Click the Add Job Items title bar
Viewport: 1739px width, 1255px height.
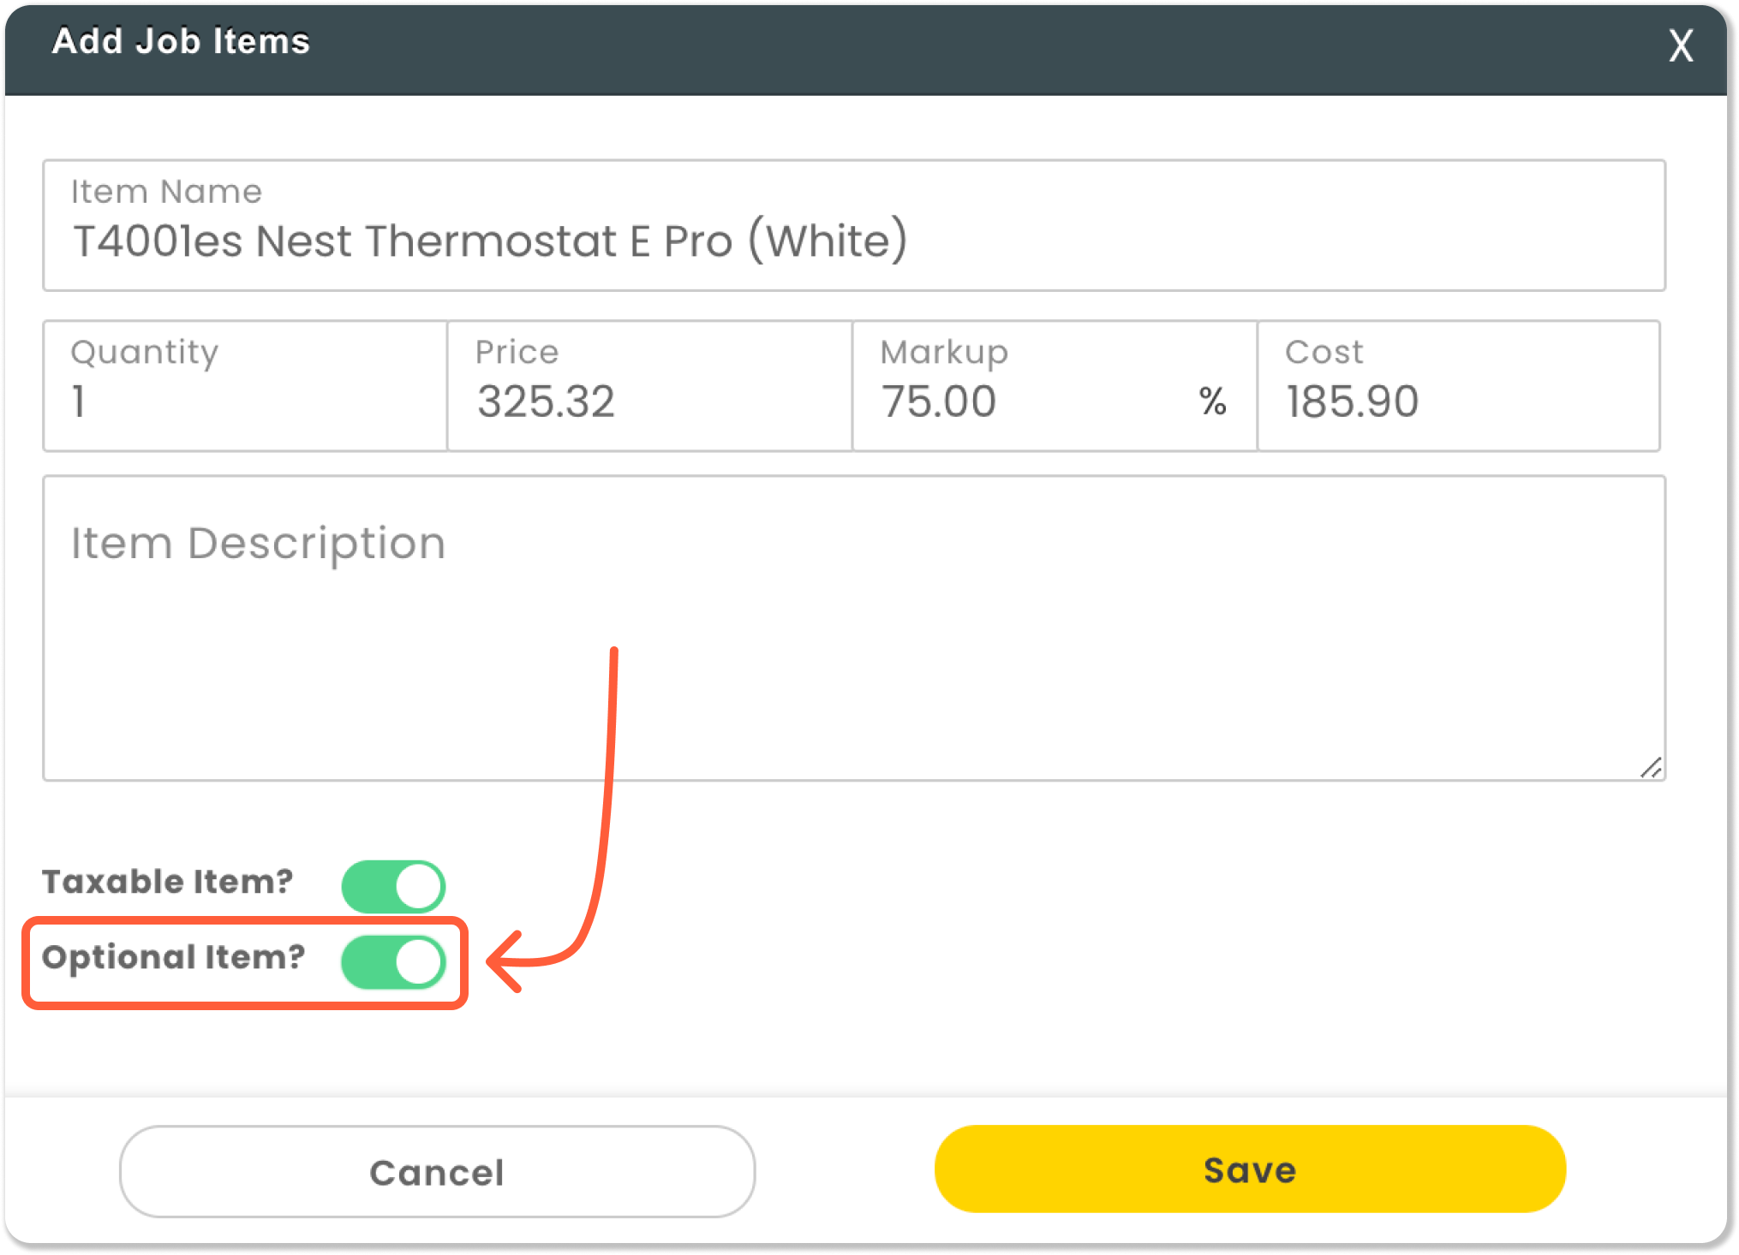[x=182, y=40]
